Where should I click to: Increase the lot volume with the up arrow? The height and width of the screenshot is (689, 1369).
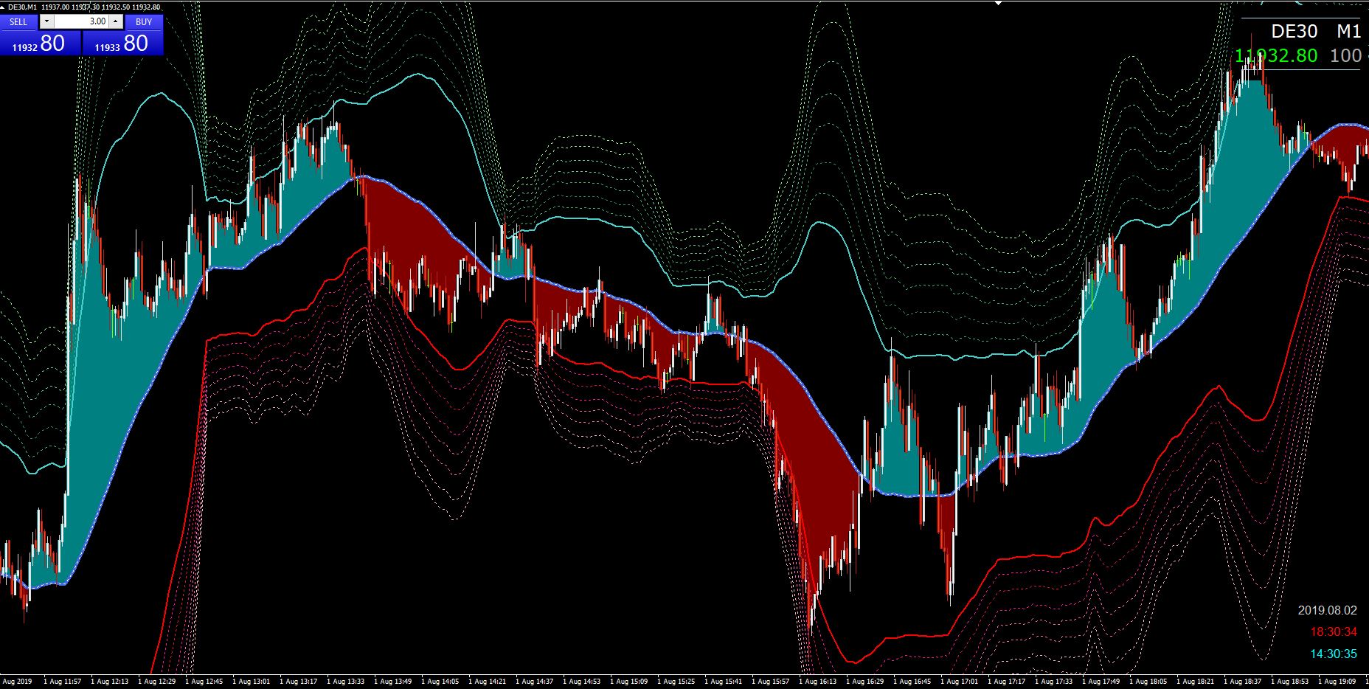click(x=115, y=22)
